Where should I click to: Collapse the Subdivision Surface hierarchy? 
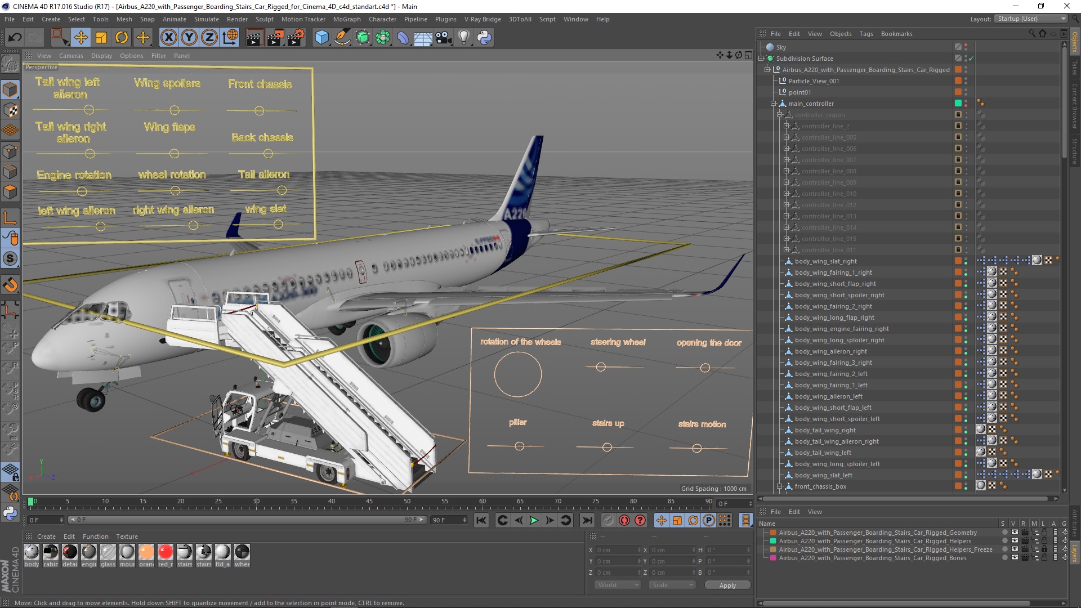coord(762,59)
